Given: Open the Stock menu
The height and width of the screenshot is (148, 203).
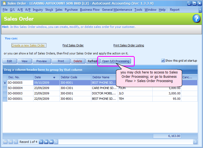Looking at the screenshot, I should [49, 10].
